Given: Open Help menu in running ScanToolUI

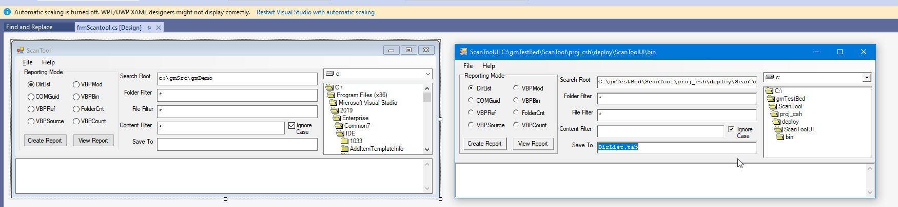Looking at the screenshot, I should [x=489, y=66].
